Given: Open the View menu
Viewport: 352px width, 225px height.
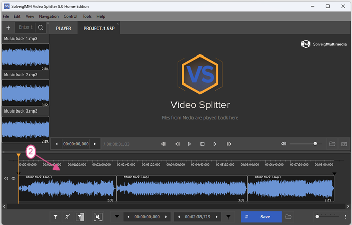Looking at the screenshot, I should pyautogui.click(x=30, y=16).
